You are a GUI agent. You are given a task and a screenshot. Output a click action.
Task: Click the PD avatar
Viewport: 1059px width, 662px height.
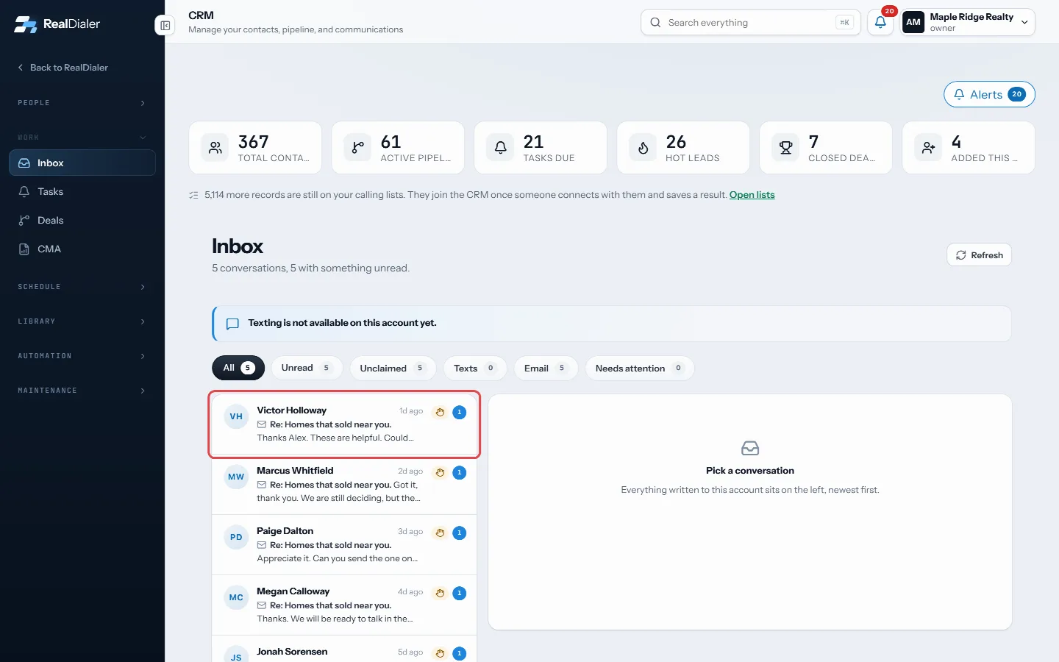coord(236,537)
